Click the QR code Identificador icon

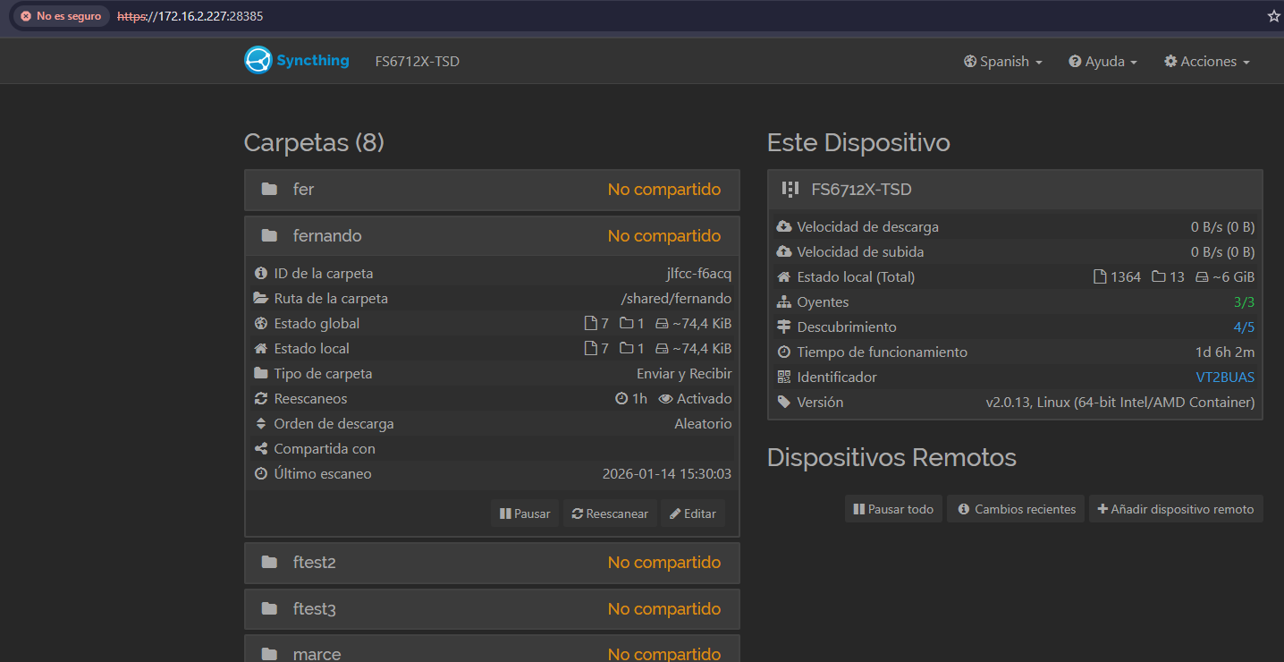(x=784, y=378)
